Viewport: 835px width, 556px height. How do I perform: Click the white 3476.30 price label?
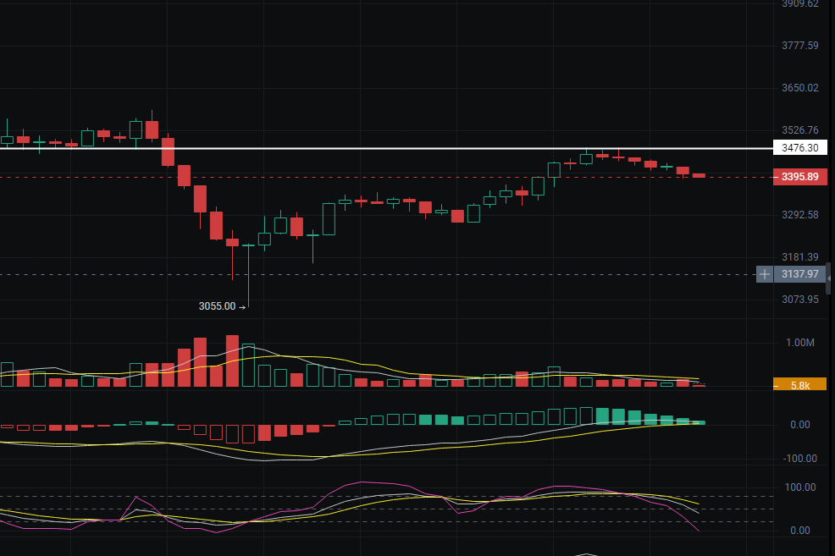(799, 148)
